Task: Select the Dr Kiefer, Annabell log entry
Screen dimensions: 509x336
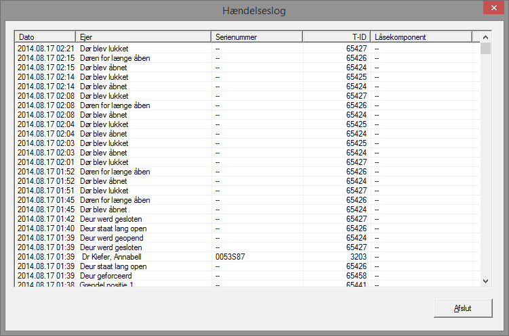Action: [x=112, y=257]
